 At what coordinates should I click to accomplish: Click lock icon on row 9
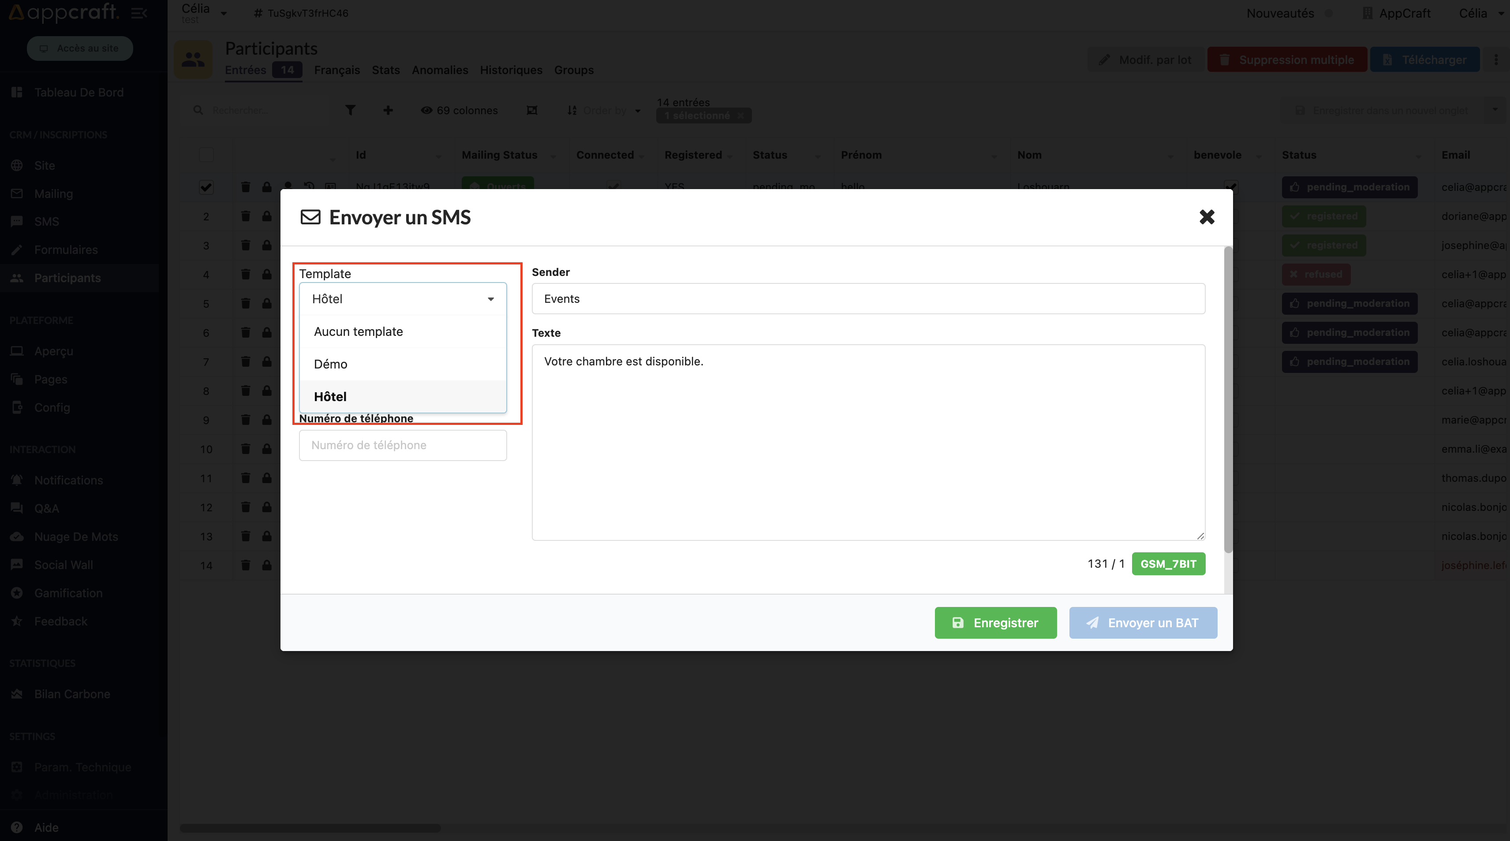(x=267, y=420)
